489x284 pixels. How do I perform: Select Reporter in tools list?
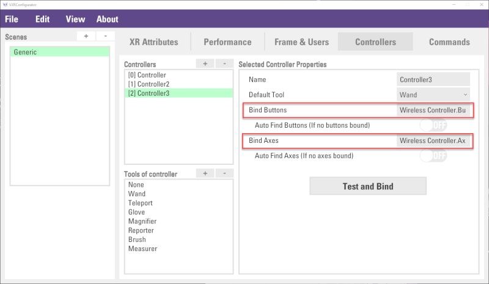click(x=178, y=230)
